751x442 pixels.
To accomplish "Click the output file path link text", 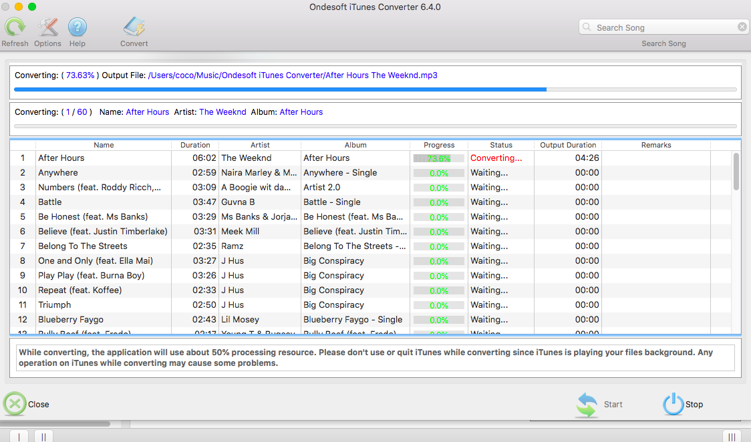I will [x=293, y=75].
